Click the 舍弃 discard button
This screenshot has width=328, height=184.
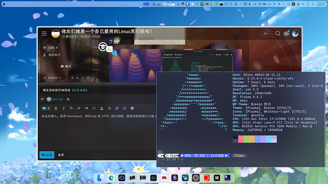[x=61, y=155]
